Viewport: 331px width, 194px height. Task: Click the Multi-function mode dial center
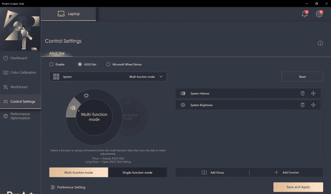pos(94,117)
